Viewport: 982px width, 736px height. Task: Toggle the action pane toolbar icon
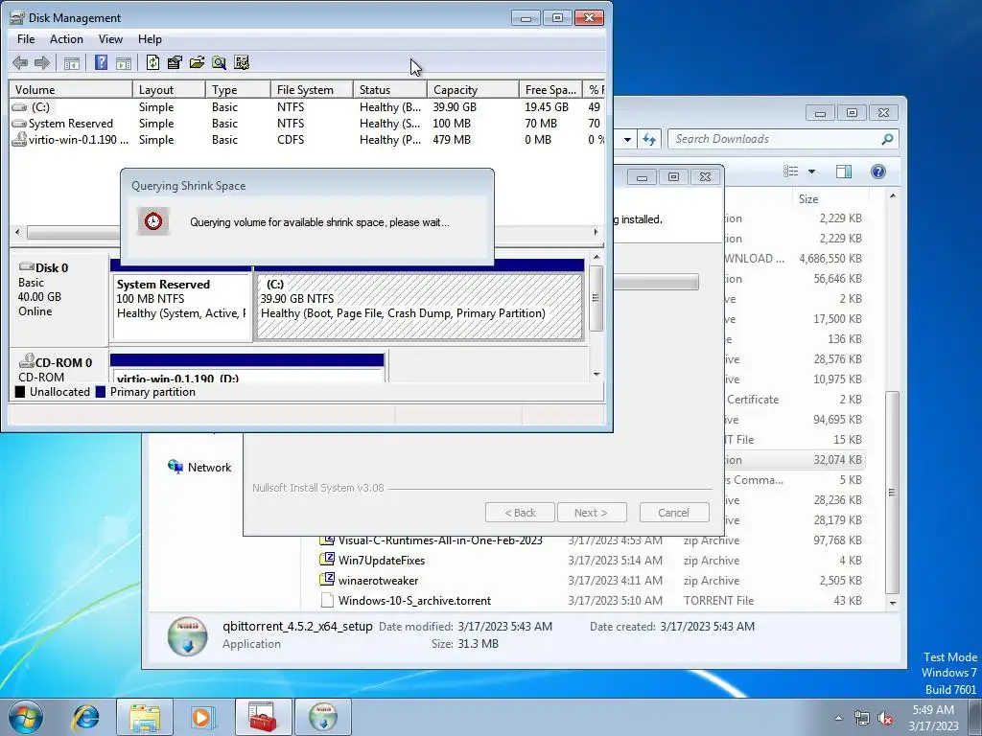click(x=124, y=62)
